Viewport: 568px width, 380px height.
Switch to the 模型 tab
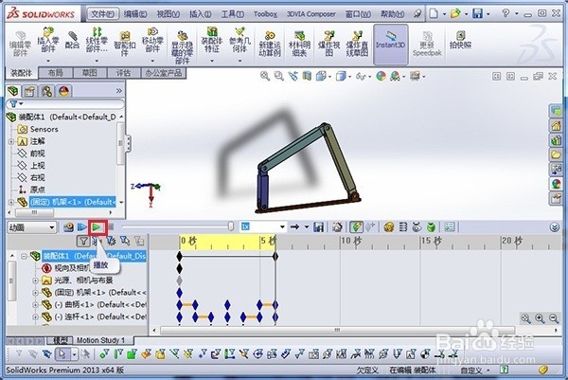tap(61, 340)
